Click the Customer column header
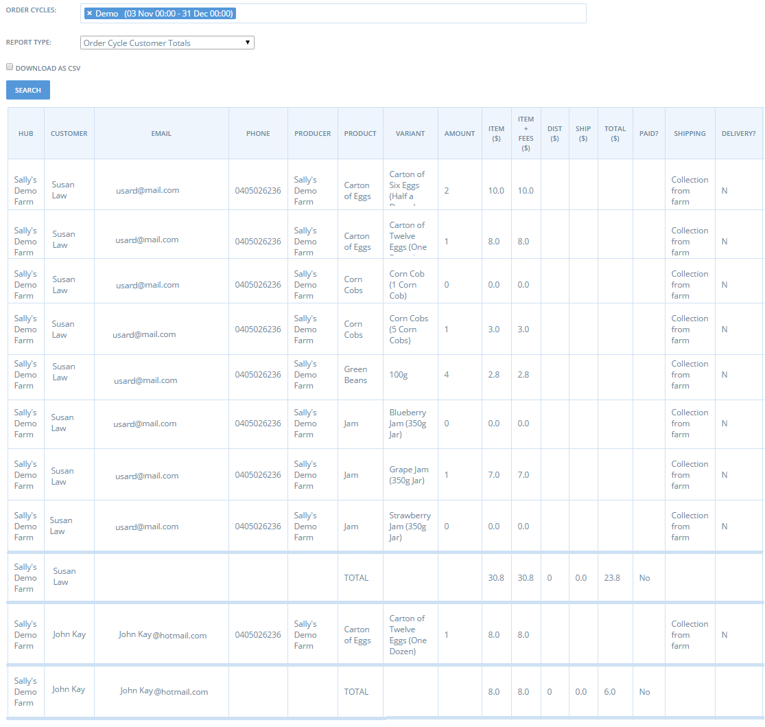 [69, 133]
